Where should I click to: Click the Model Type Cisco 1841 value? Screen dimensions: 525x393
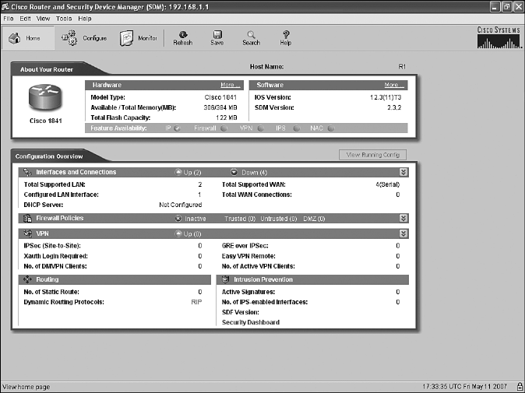pyautogui.click(x=220, y=97)
